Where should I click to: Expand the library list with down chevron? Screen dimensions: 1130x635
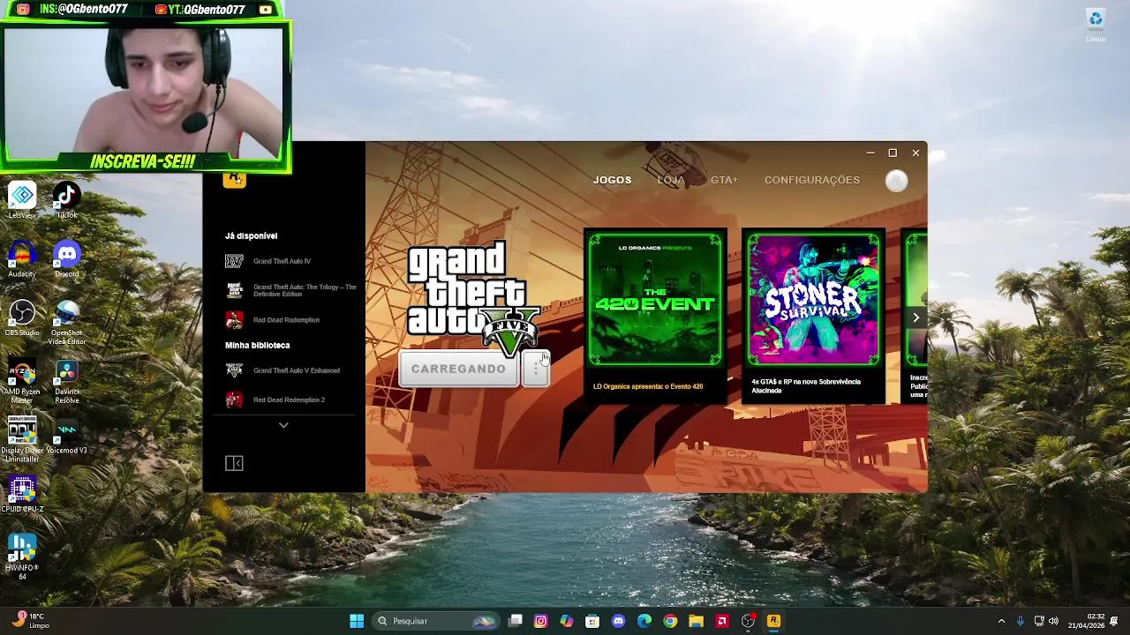coord(283,425)
